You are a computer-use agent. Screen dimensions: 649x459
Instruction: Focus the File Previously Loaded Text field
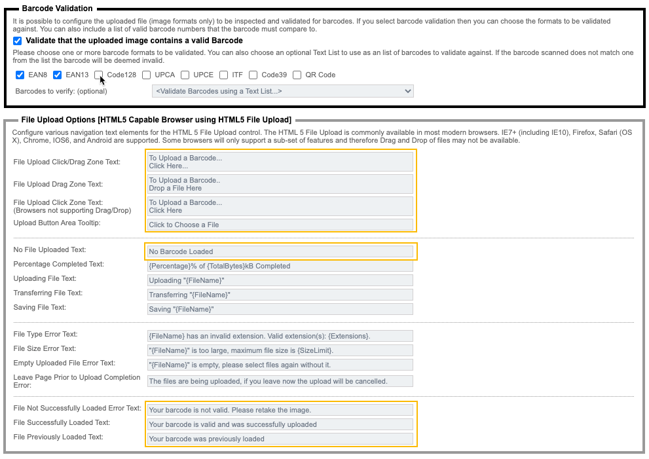pos(280,439)
